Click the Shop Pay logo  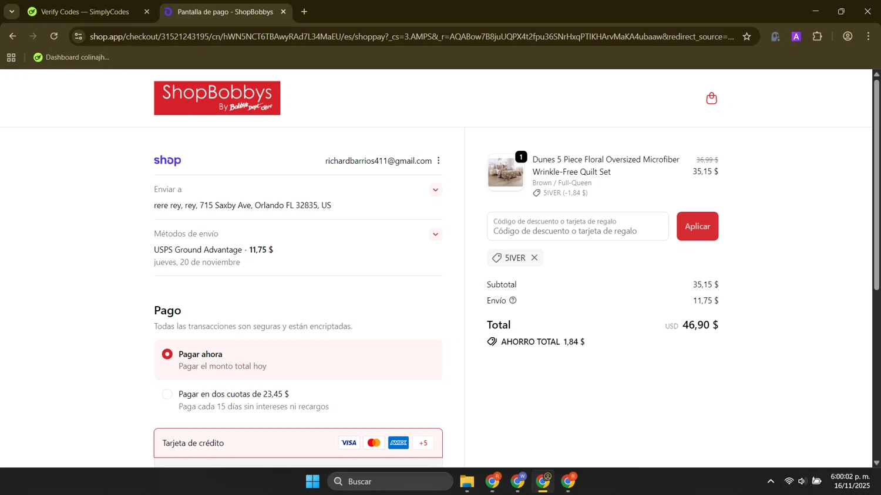(167, 161)
